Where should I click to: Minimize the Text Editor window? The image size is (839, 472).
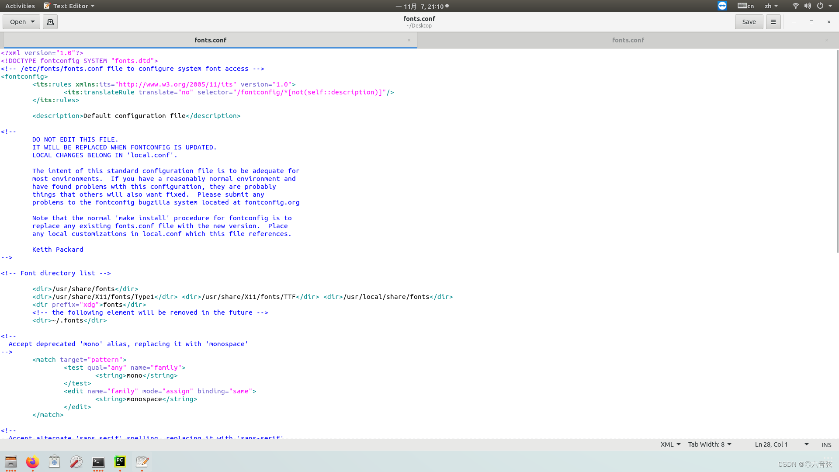tap(794, 22)
